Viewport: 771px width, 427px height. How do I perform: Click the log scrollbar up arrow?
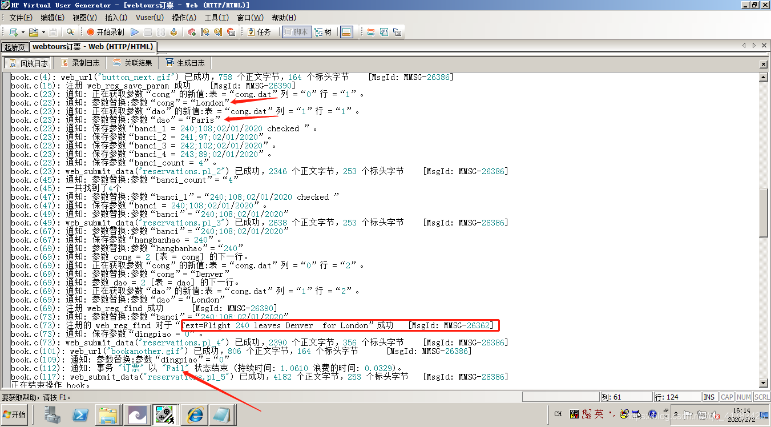point(764,77)
